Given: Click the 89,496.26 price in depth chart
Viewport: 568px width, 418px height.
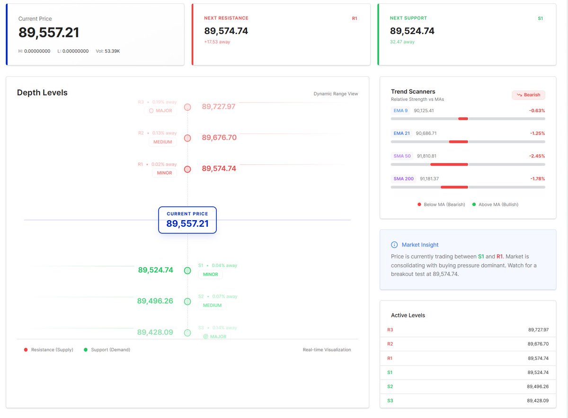Looking at the screenshot, I should coord(155,301).
